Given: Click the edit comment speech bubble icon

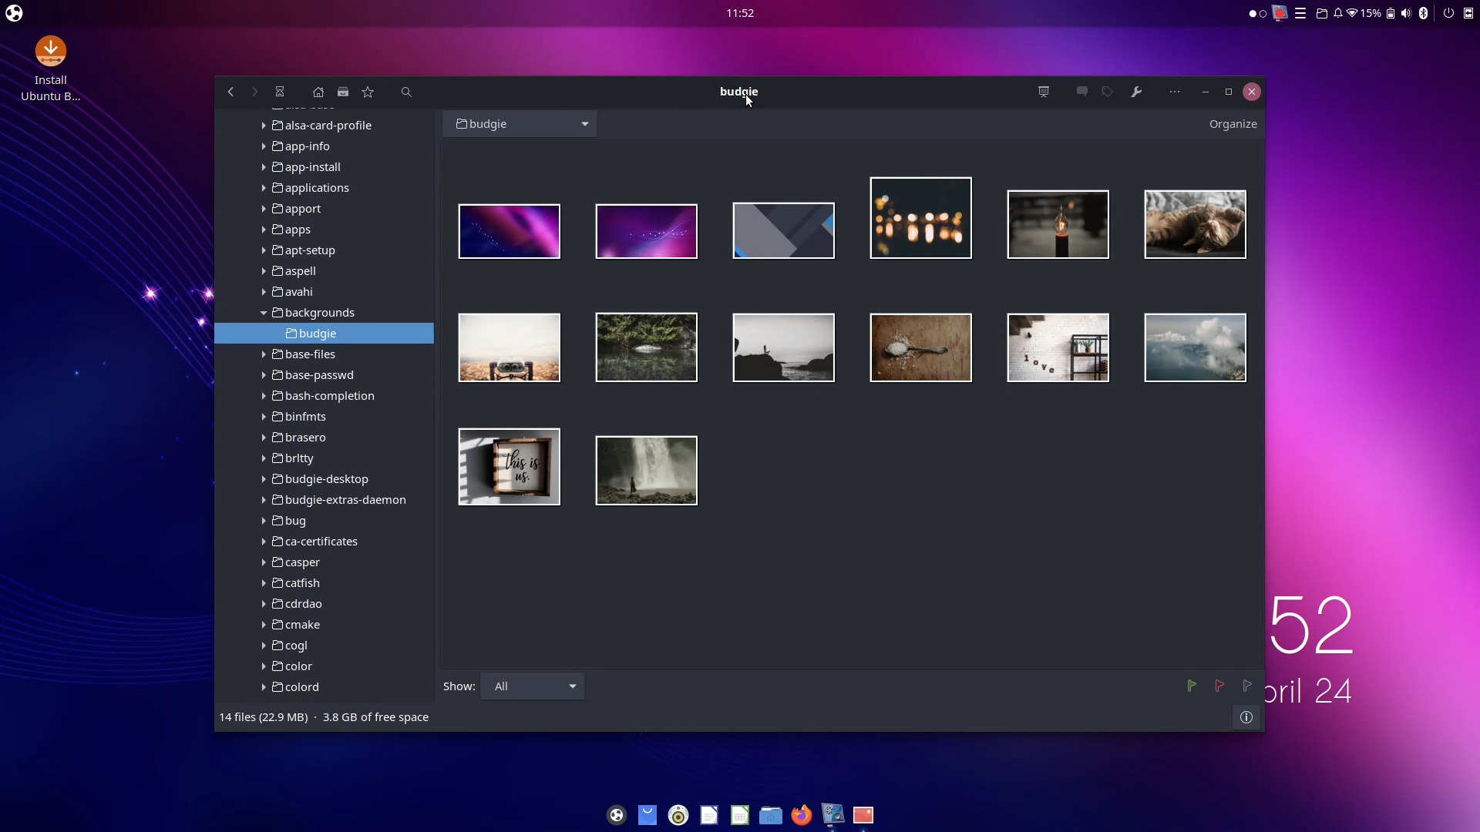Looking at the screenshot, I should pyautogui.click(x=1082, y=92).
